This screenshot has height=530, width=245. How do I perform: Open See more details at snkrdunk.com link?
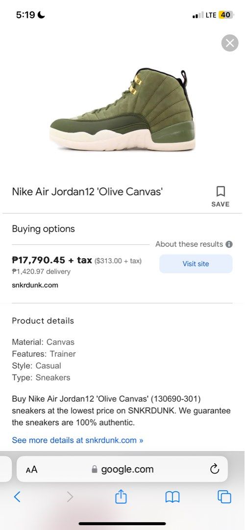77,440
